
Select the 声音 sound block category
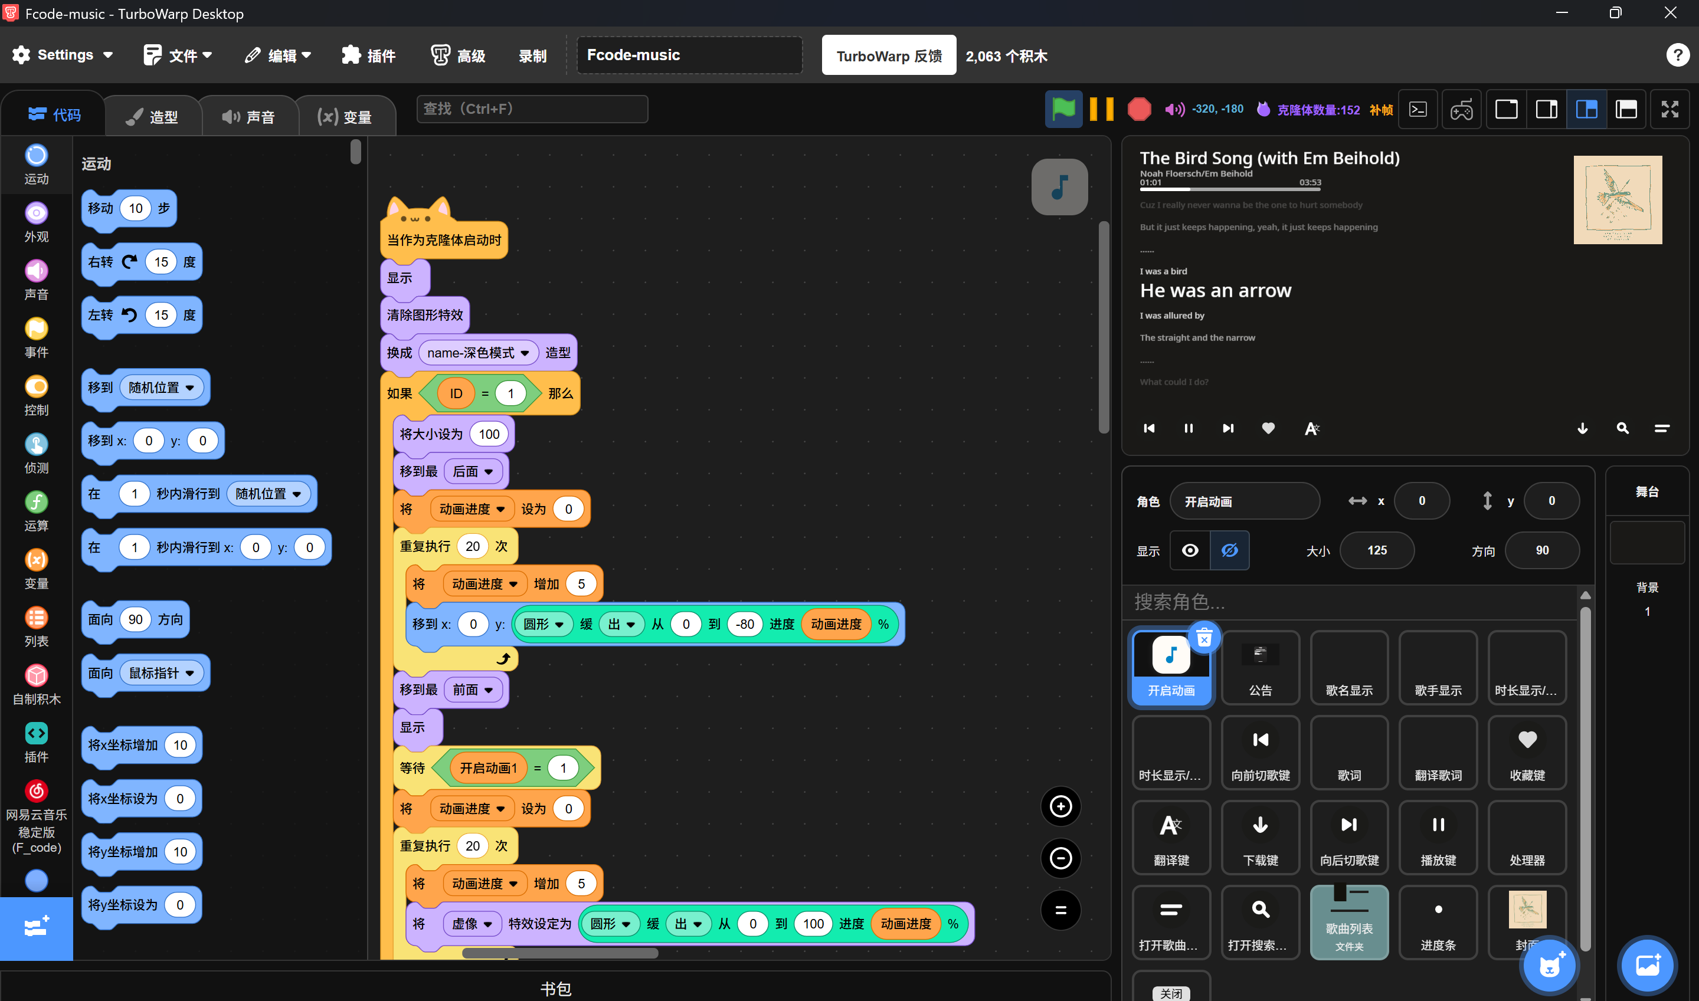click(37, 281)
